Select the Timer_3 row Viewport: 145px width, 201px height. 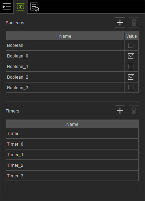click(72, 176)
